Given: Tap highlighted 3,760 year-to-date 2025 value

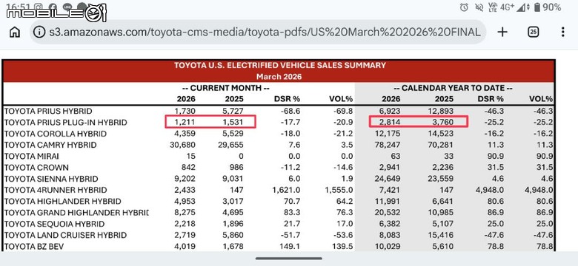Looking at the screenshot, I should click(x=443, y=122).
